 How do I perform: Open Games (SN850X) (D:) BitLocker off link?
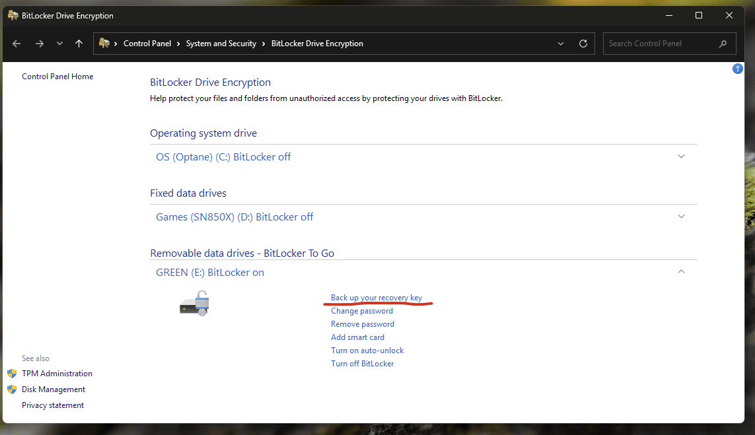(234, 217)
